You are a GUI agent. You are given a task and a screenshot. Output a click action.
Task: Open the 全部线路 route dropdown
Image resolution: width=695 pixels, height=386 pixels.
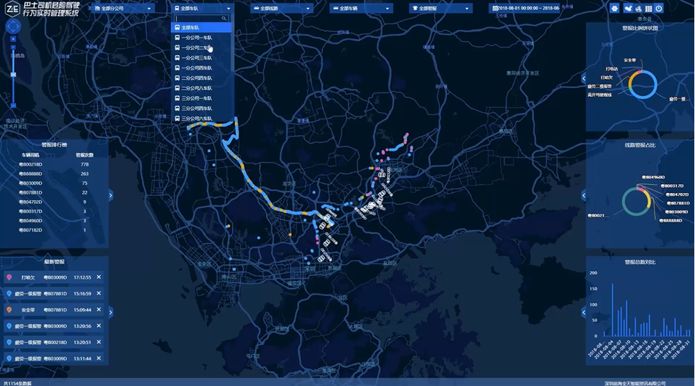(282, 8)
